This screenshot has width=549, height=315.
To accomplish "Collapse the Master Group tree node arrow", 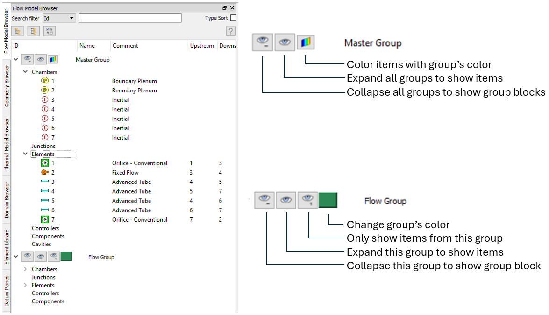I will [16, 59].
